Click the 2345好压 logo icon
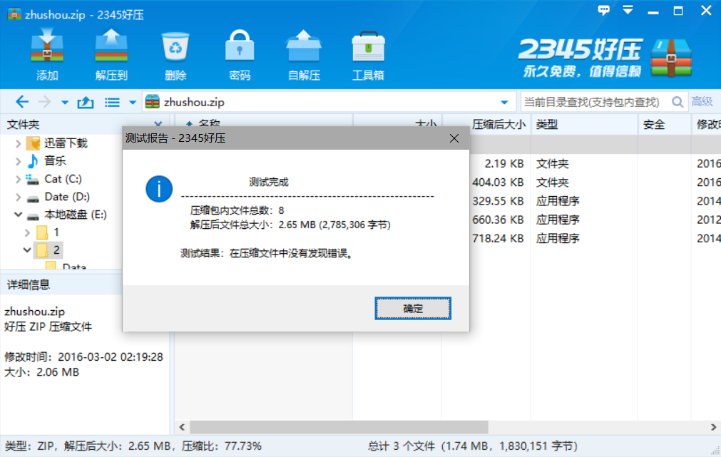 pyautogui.click(x=671, y=58)
